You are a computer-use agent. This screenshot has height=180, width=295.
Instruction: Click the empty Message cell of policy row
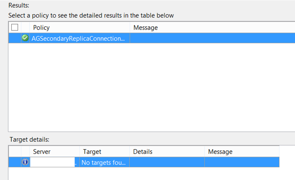(212, 38)
